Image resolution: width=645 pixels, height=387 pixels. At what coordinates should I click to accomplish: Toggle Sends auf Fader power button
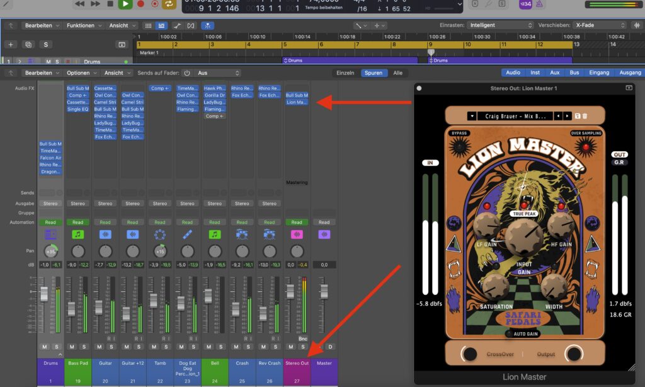click(x=186, y=73)
